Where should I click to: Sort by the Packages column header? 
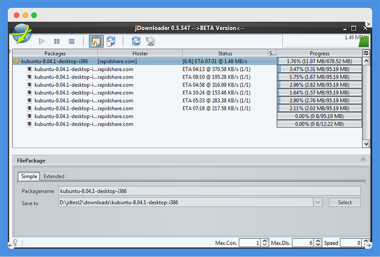[x=55, y=53]
